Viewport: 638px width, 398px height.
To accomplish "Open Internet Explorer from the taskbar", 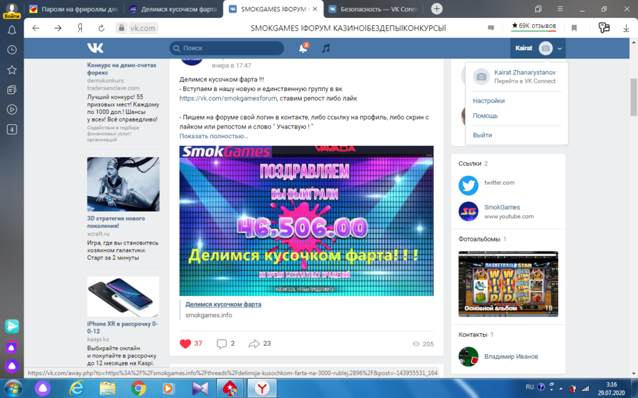I will point(76,388).
